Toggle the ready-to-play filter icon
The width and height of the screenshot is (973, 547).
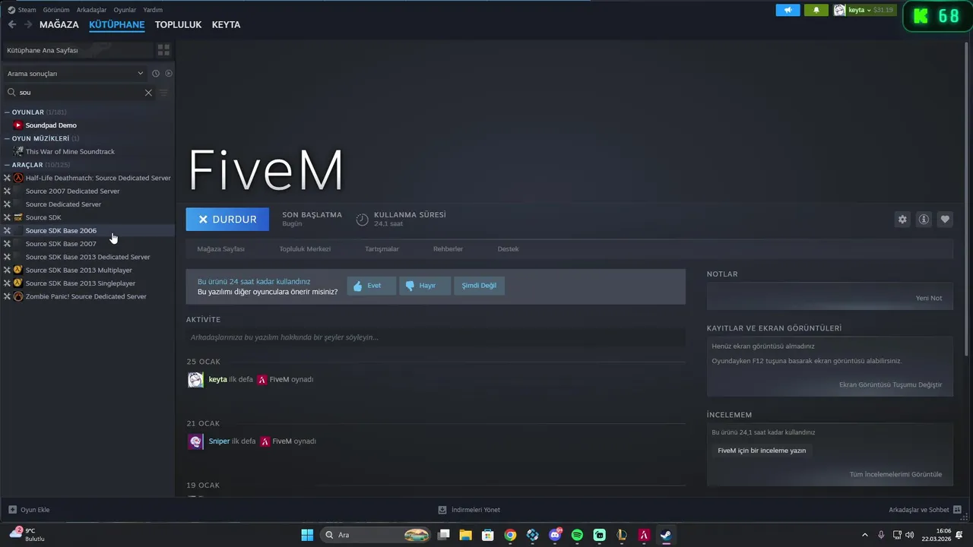[x=169, y=74]
